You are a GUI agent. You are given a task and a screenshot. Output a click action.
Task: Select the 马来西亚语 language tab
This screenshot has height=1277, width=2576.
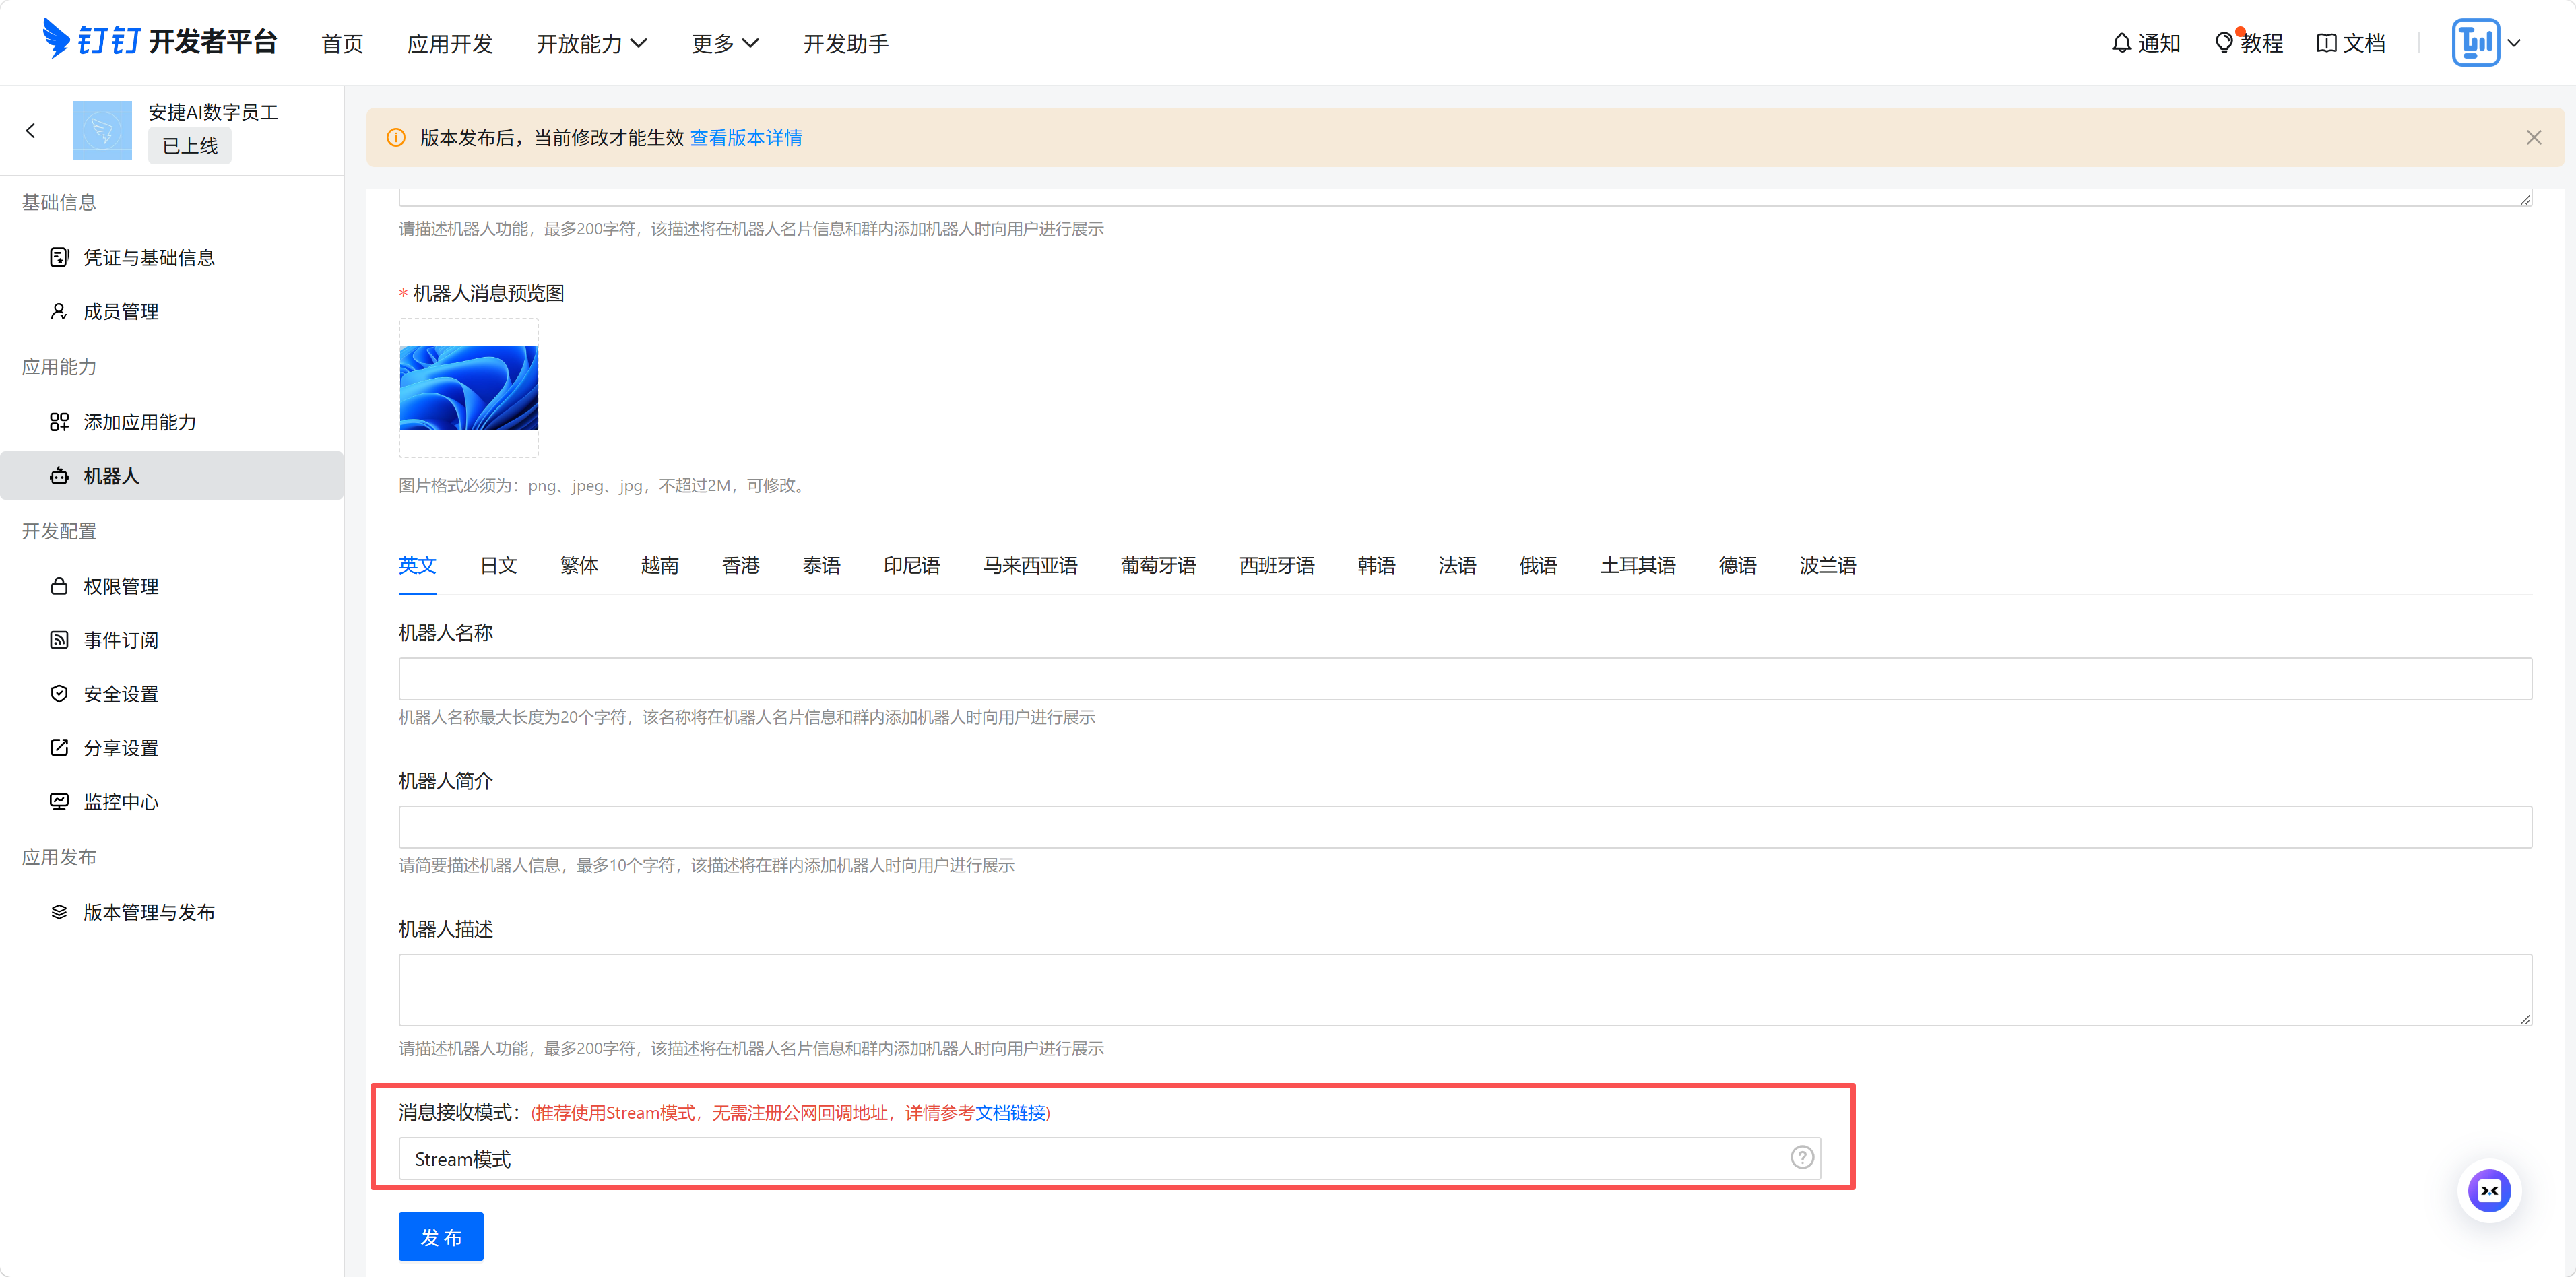pos(1030,565)
